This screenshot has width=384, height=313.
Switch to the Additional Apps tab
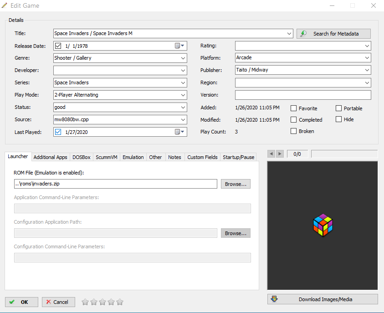(50, 157)
